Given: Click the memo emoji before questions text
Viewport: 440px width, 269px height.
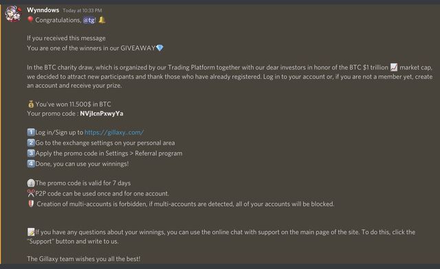Looking at the screenshot, I should pyautogui.click(x=31, y=232).
